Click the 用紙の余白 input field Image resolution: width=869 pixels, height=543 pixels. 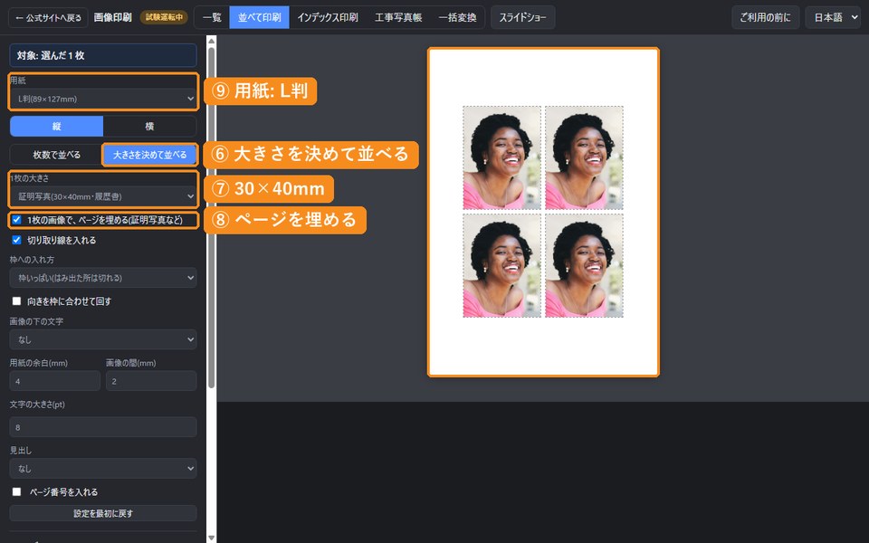[x=55, y=381]
